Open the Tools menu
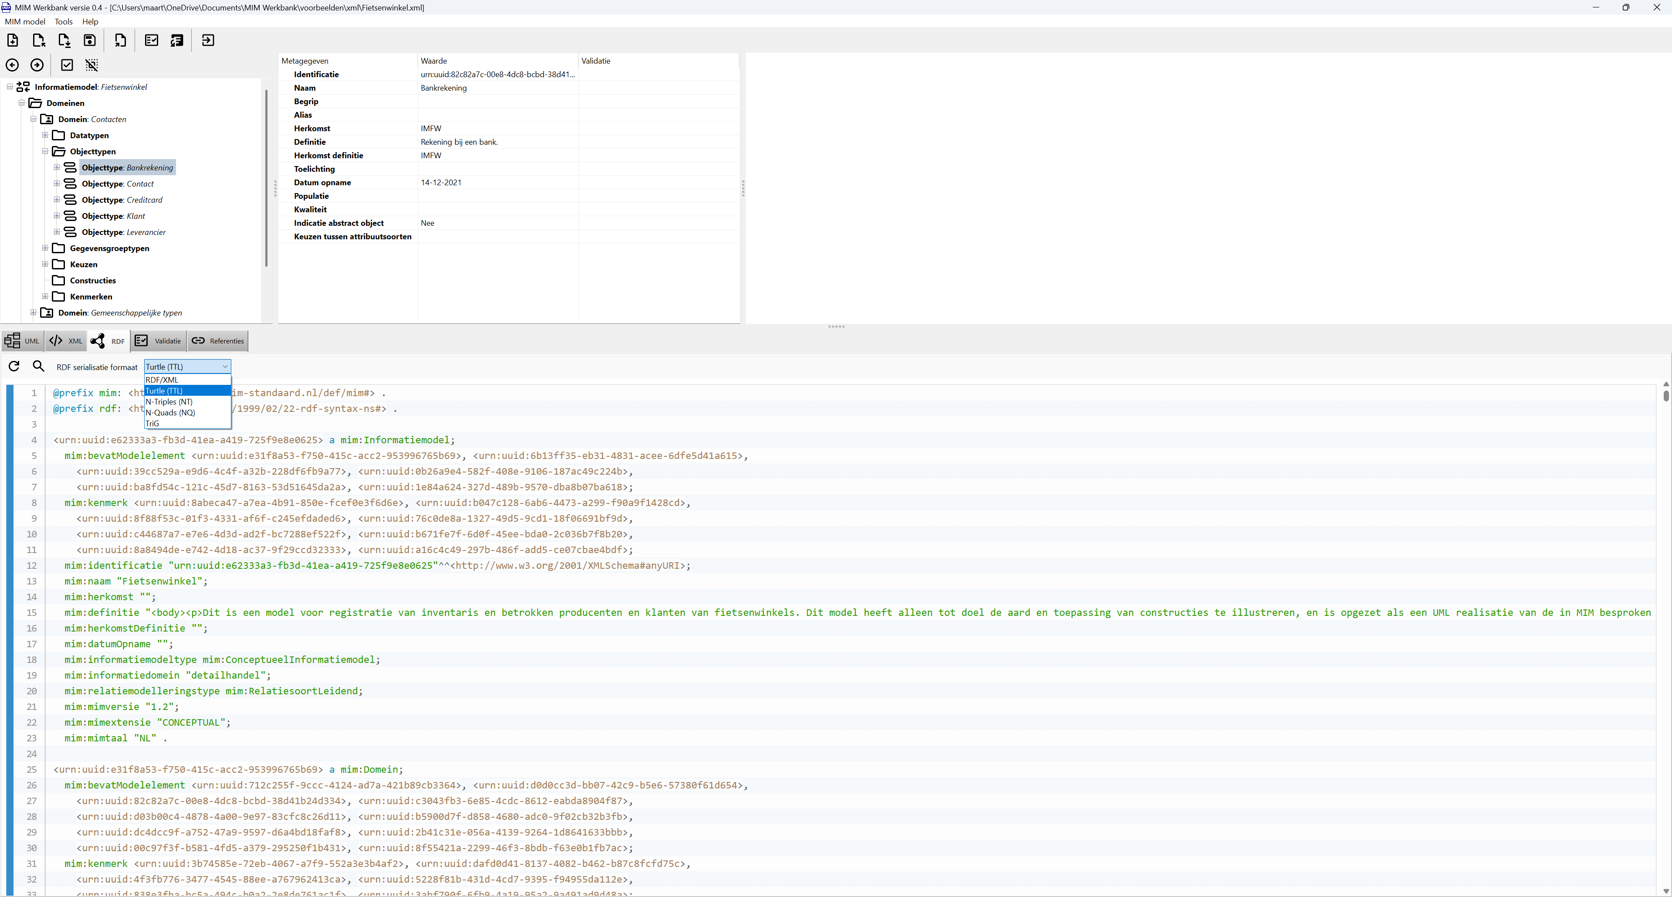The width and height of the screenshot is (1672, 897). coord(64,21)
